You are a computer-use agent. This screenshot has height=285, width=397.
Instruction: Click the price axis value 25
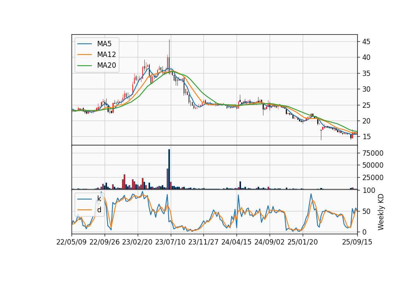coord(366,105)
